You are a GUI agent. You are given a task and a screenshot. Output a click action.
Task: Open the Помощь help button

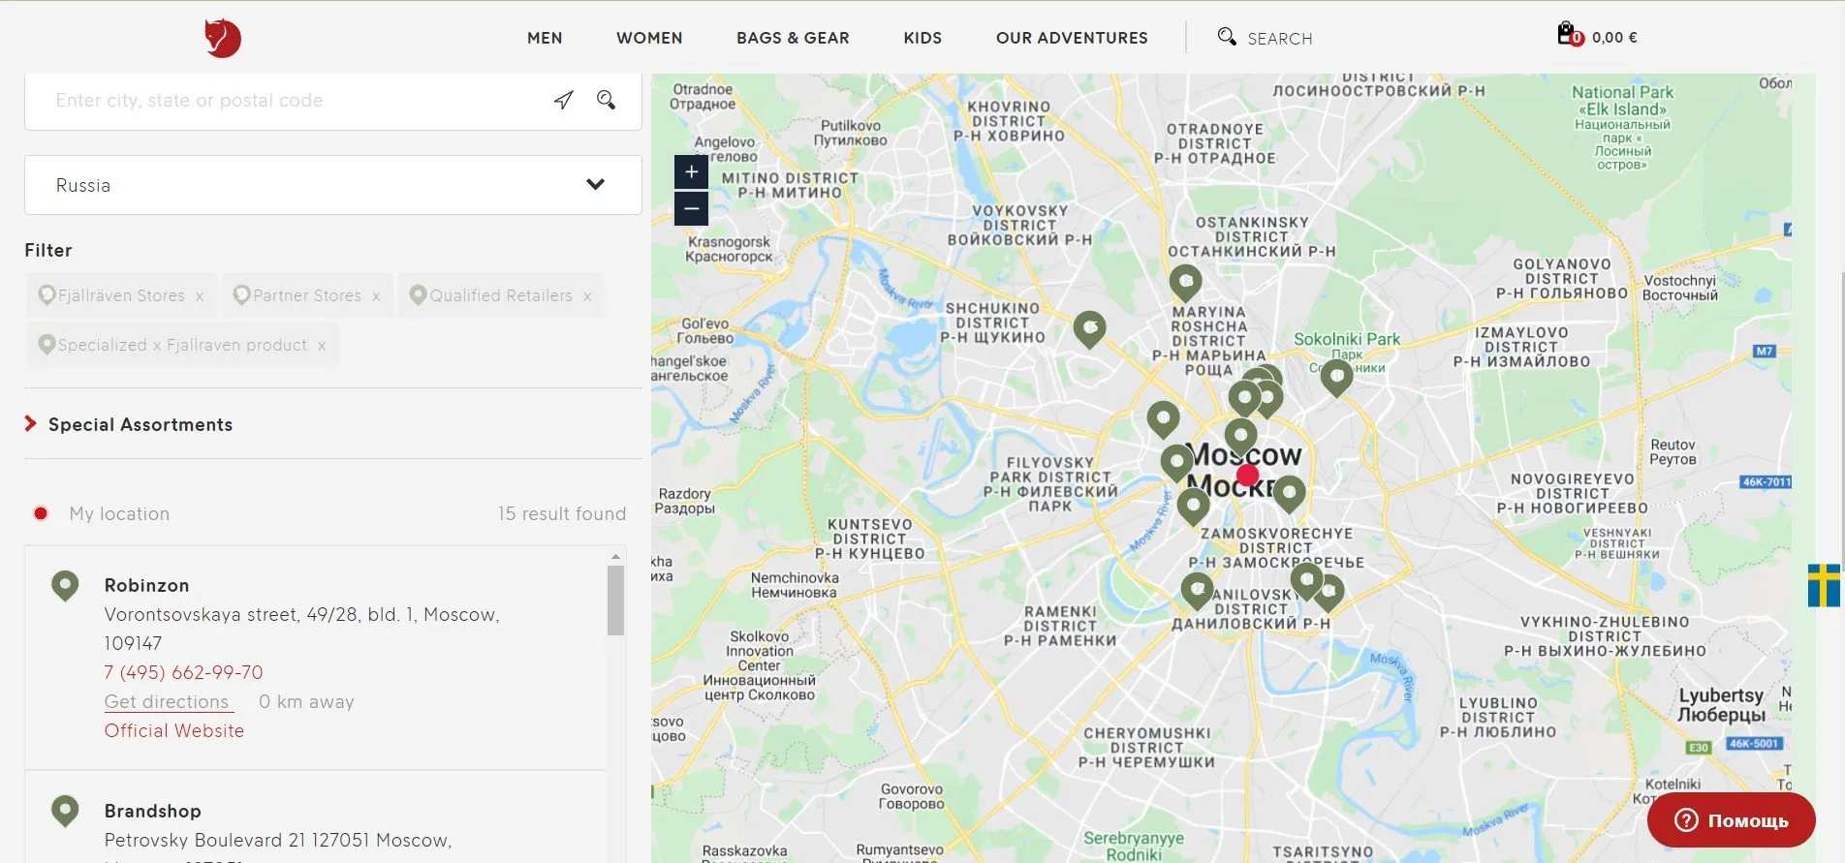(x=1731, y=820)
